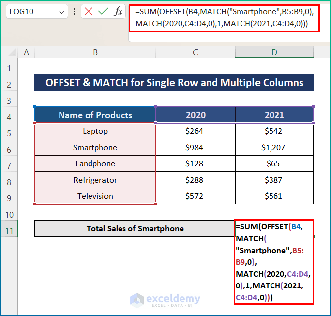Select column A header
The image size is (331, 316).
tap(26, 52)
